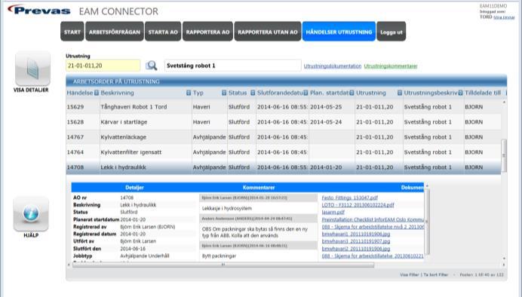This screenshot has height=297, width=522.
Task: Select row 15628 Kärvar i startläge
Action: (x=284, y=122)
